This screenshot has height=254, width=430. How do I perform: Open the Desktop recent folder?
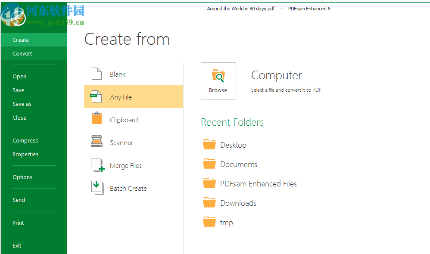coord(233,145)
